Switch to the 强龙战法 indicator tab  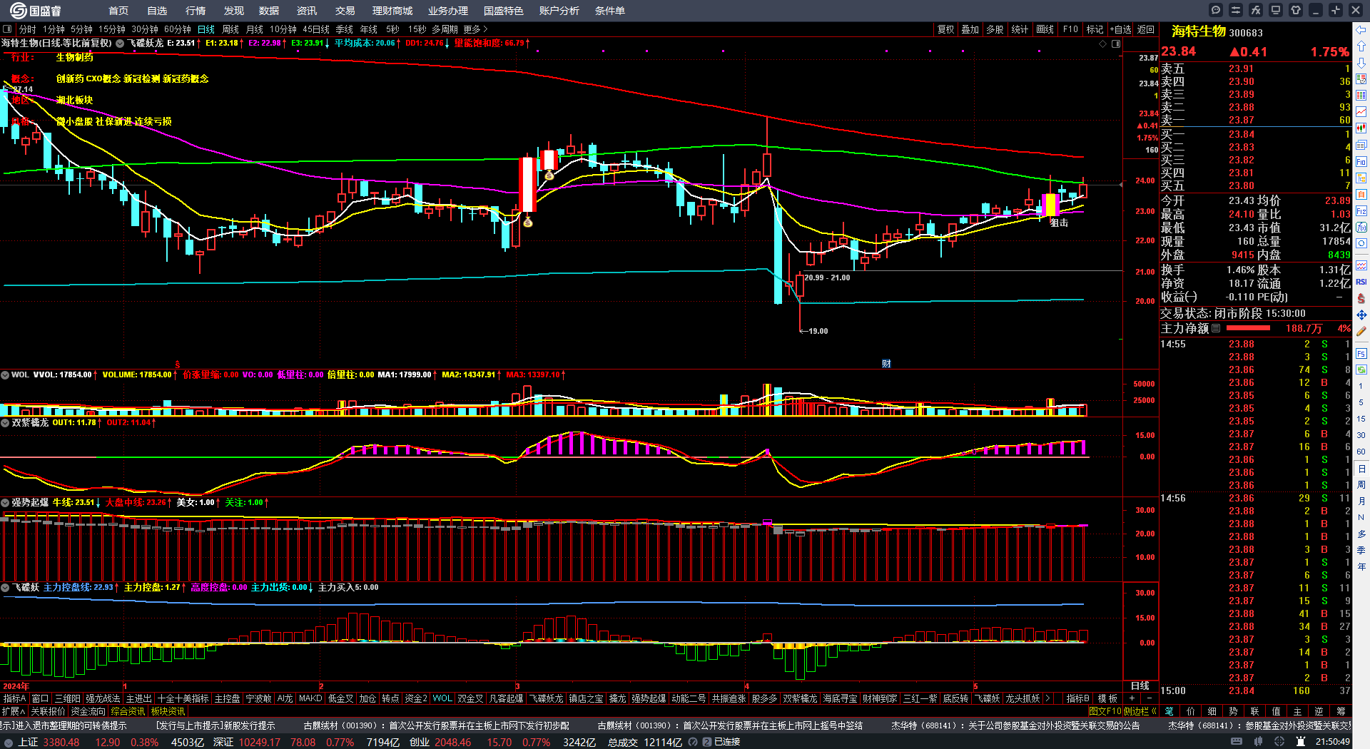pyautogui.click(x=103, y=698)
